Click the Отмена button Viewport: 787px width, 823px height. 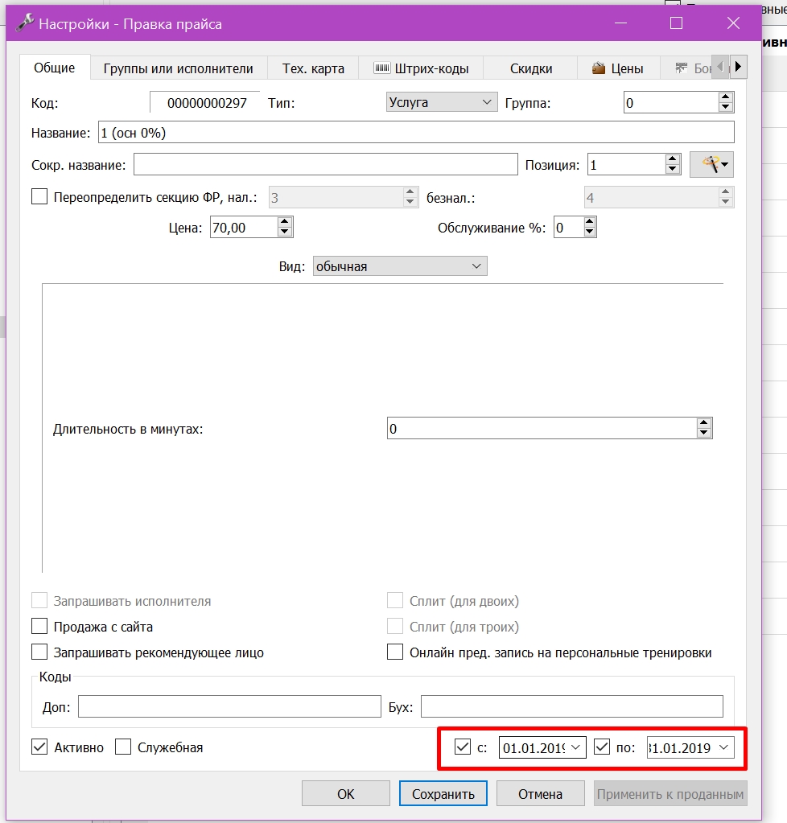pyautogui.click(x=540, y=793)
